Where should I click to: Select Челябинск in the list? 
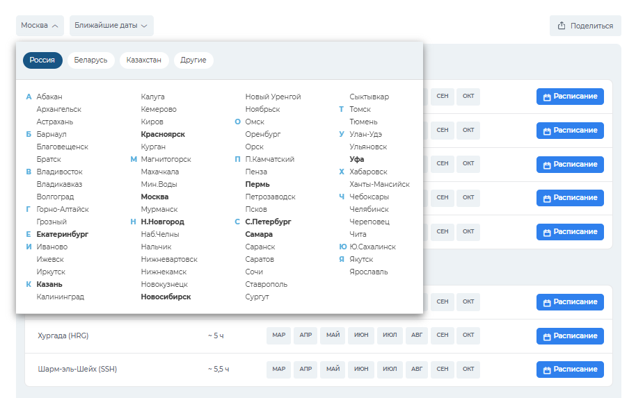(369, 209)
